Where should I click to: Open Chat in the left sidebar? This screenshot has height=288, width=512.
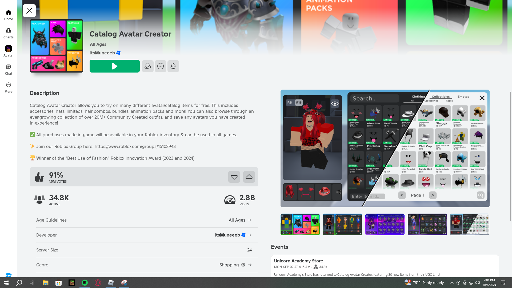tap(9, 69)
